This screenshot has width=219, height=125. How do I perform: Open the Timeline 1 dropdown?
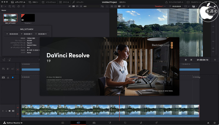click(x=160, y=6)
